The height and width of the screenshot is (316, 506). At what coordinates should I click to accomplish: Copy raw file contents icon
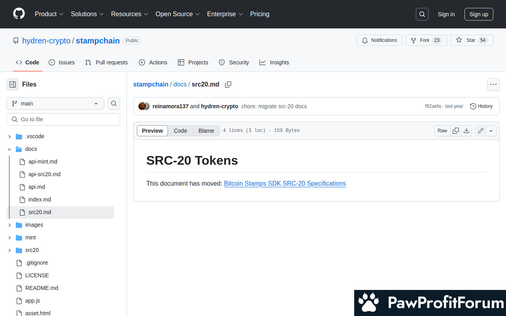point(456,131)
